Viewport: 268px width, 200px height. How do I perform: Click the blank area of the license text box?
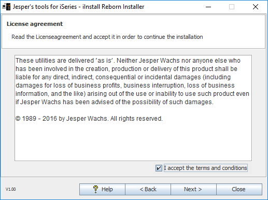pyautogui.click(x=133, y=141)
